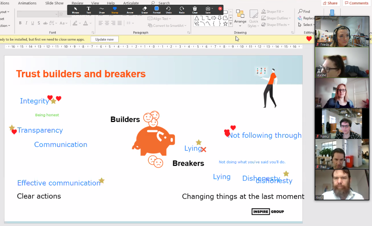Open the Arrange menu
Viewport: 372px width, 226px height.
(240, 19)
